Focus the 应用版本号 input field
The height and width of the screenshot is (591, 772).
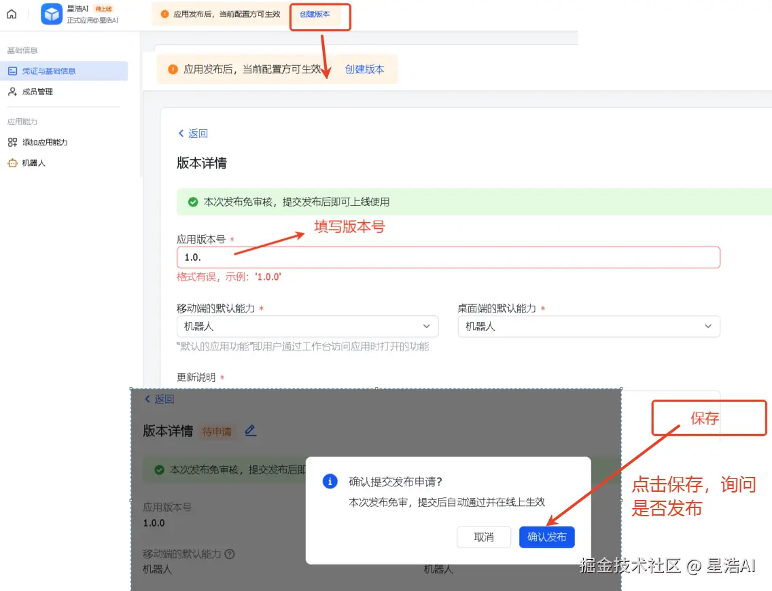[x=448, y=257]
